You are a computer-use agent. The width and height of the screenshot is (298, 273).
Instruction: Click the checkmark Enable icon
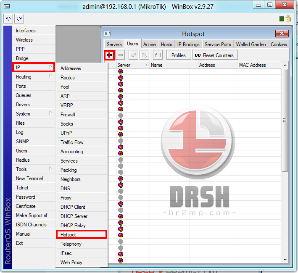(x=133, y=55)
